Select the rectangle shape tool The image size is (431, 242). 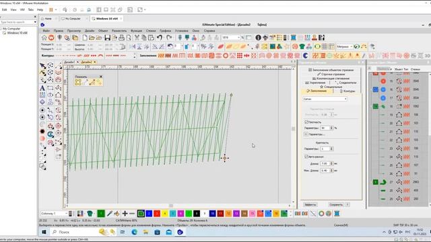pyautogui.click(x=51, y=88)
